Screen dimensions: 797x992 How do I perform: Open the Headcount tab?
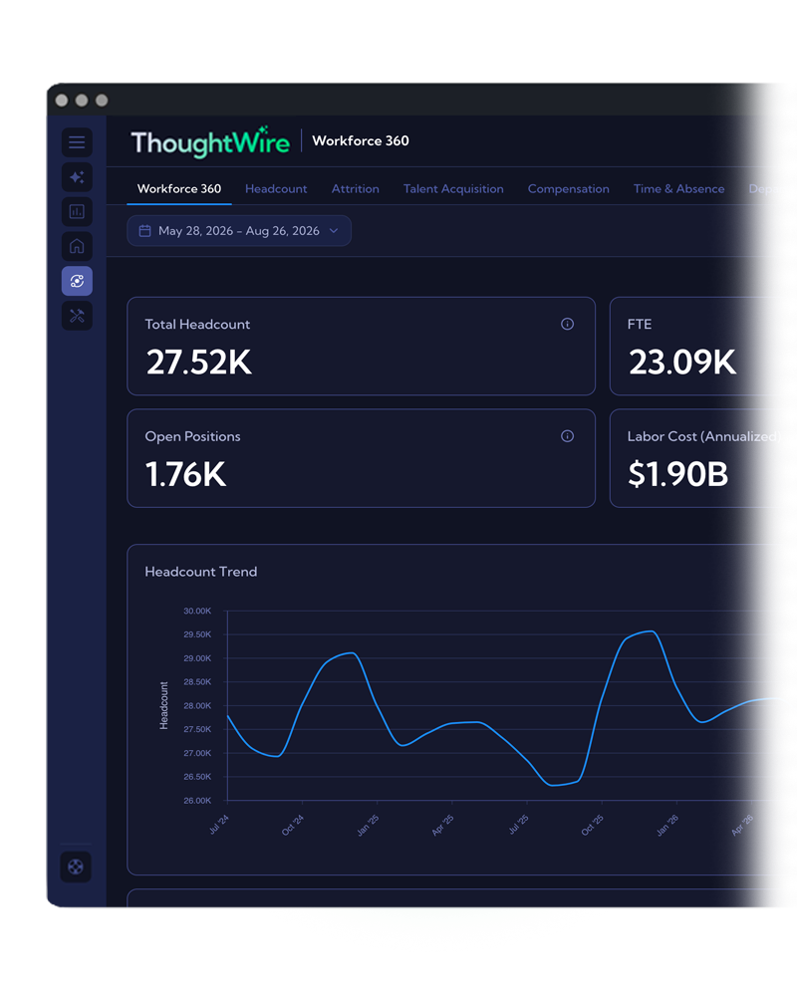(276, 188)
